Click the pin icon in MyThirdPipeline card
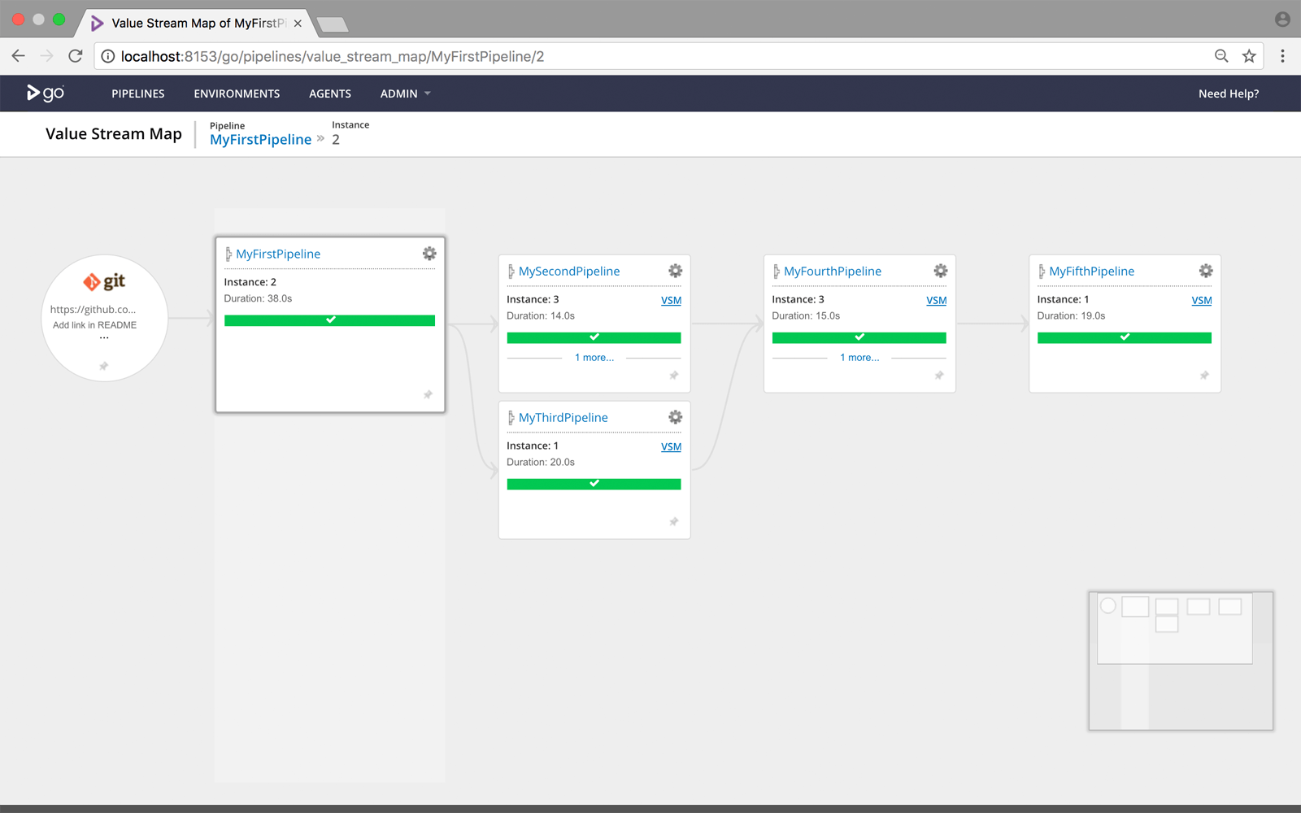1301x813 pixels. pyautogui.click(x=673, y=521)
